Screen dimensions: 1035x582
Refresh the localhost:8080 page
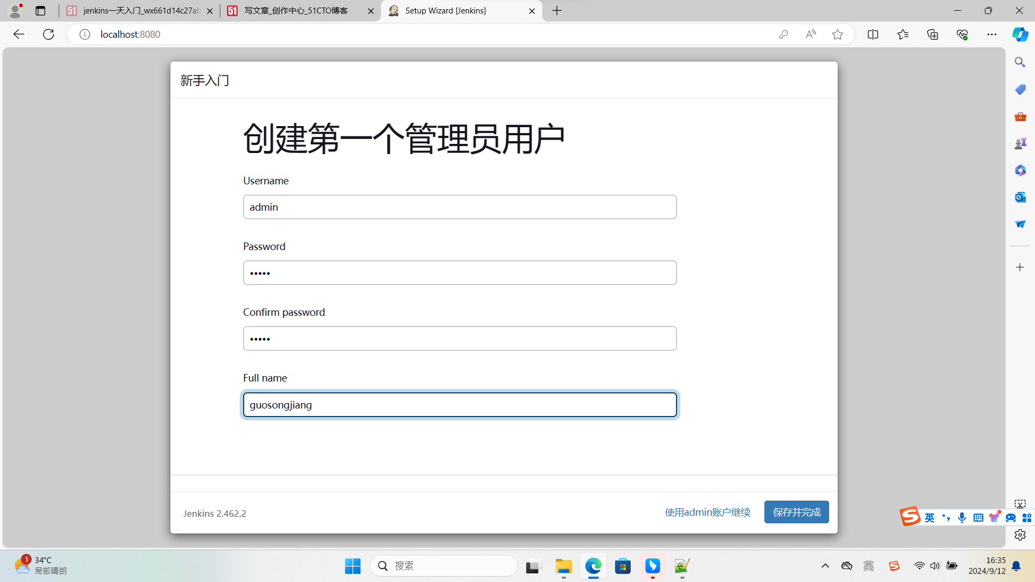49,34
